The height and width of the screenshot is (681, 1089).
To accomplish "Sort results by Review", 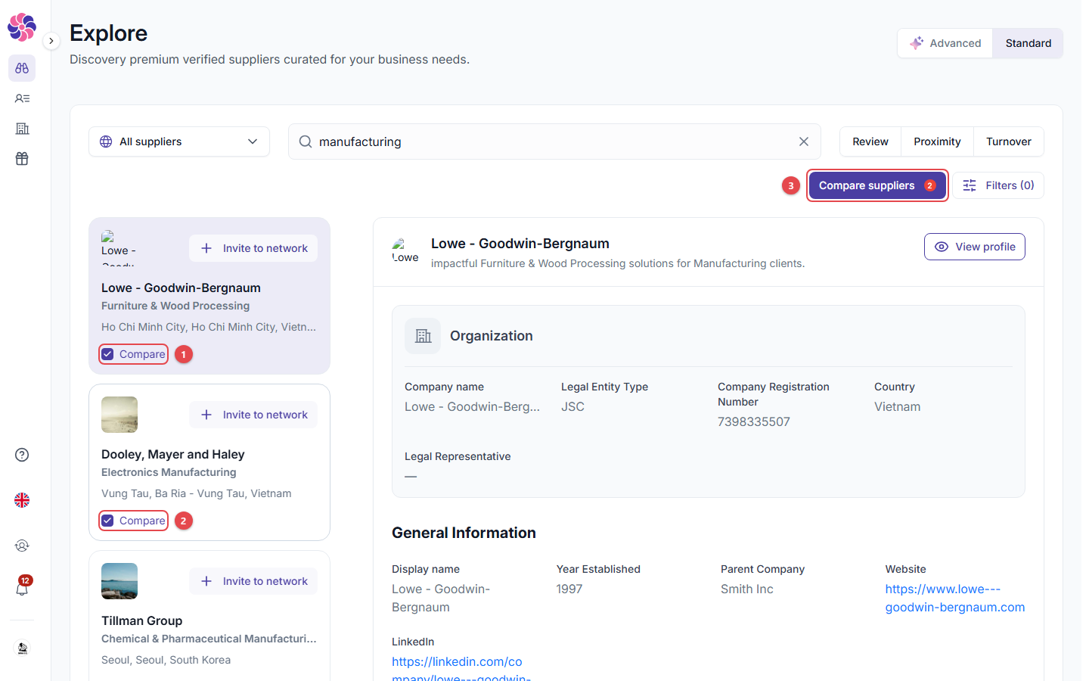I will tap(870, 141).
